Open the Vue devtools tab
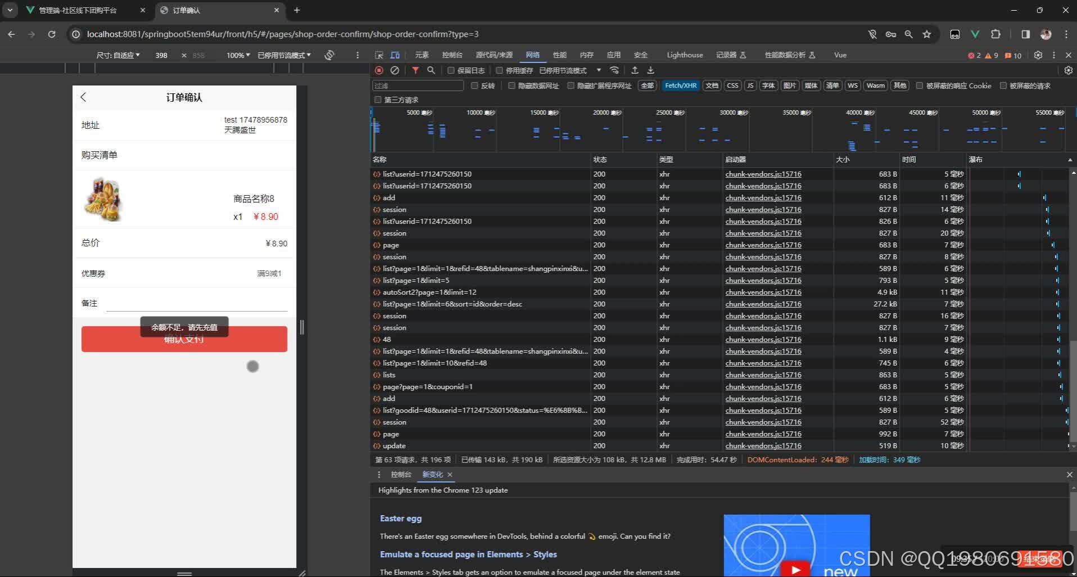 coord(840,55)
